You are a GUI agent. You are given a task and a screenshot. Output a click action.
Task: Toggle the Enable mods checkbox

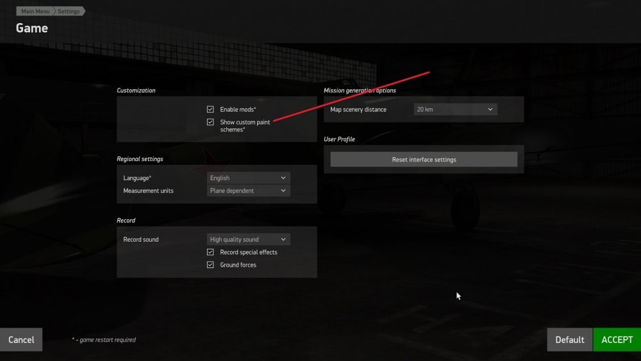(210, 109)
